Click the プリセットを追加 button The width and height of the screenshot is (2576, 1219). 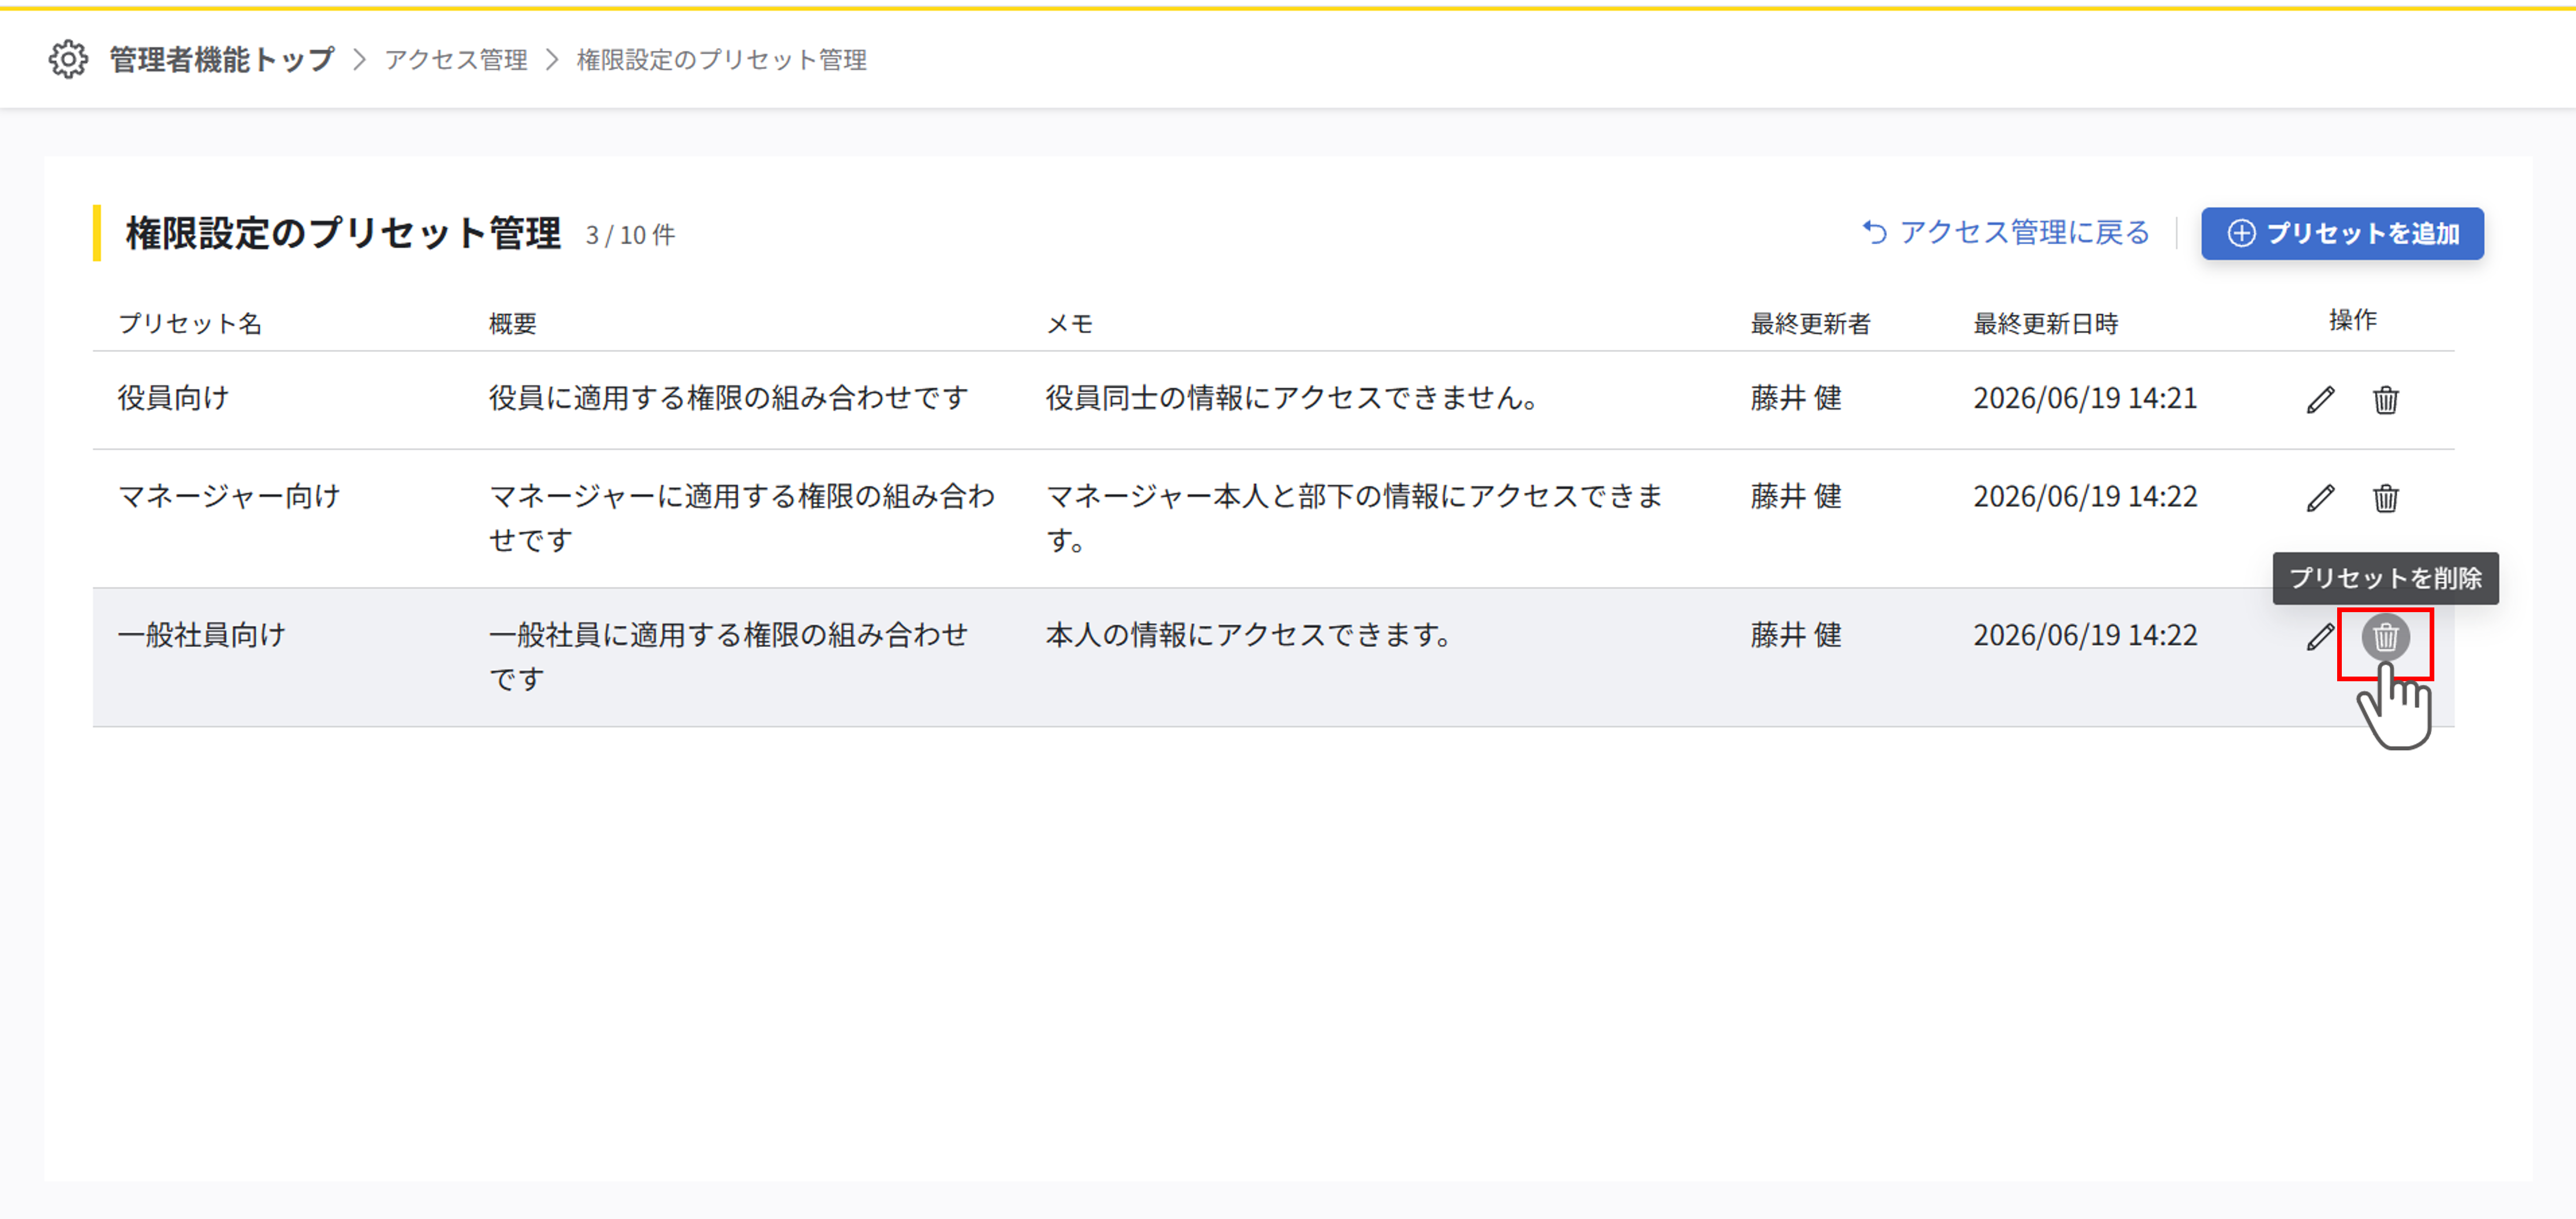[2342, 233]
